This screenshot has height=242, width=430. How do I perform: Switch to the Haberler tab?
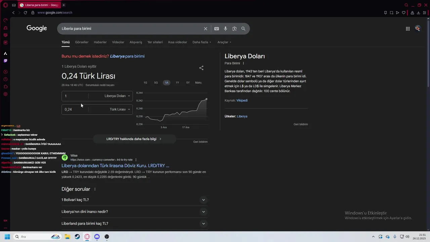100,42
